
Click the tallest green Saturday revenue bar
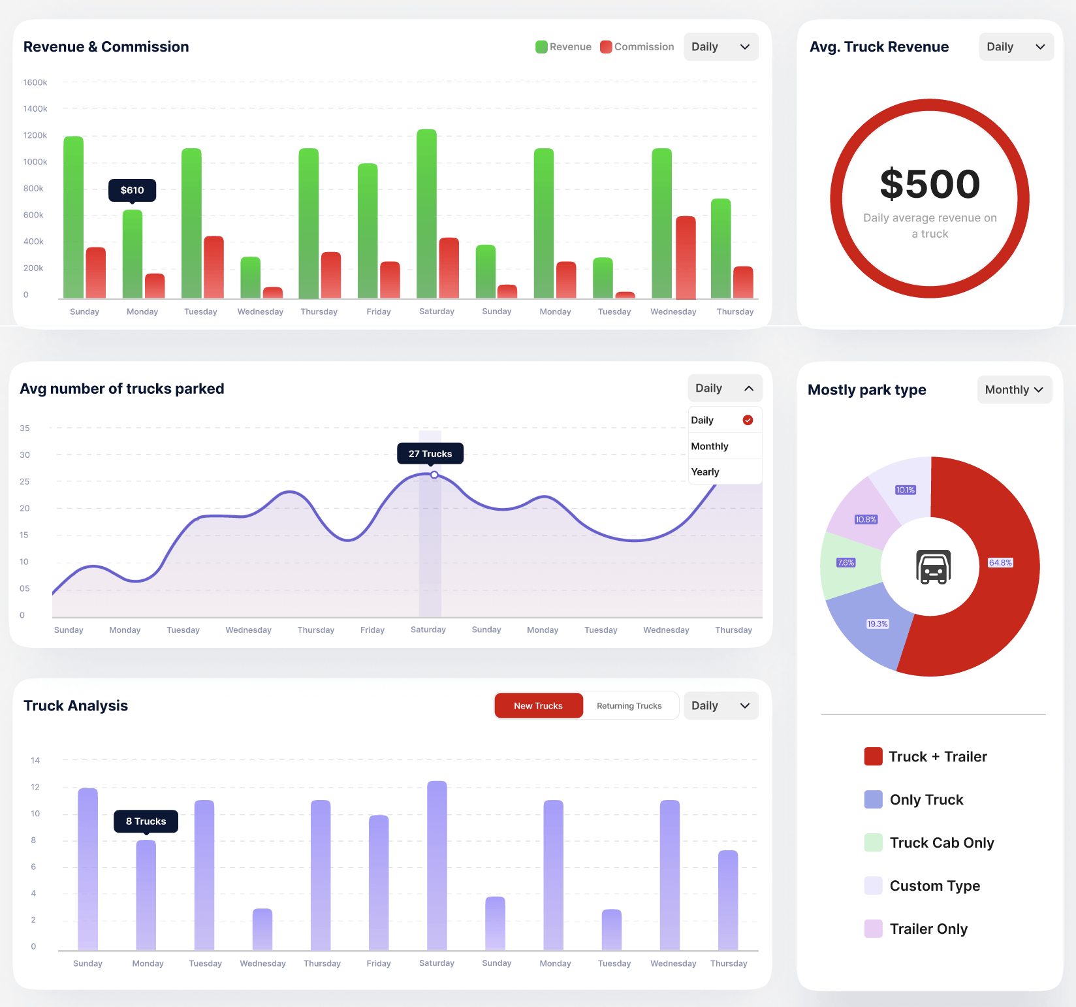click(x=427, y=214)
